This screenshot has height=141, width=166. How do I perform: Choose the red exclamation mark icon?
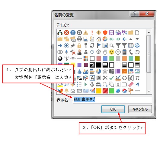coord(92,33)
